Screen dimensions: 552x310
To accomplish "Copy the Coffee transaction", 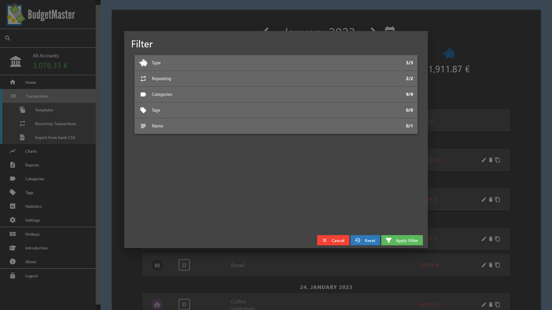I will pos(498,305).
